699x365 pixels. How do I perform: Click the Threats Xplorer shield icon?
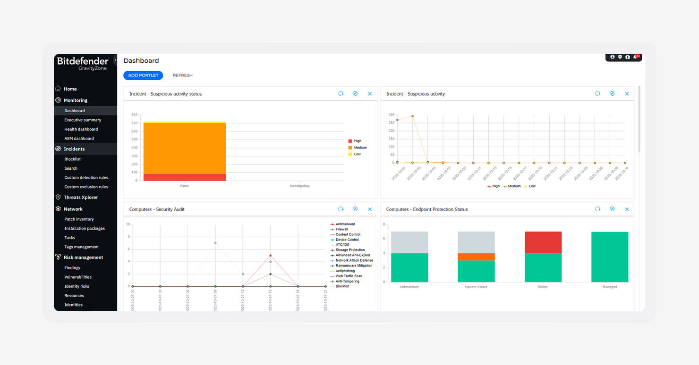pos(58,197)
